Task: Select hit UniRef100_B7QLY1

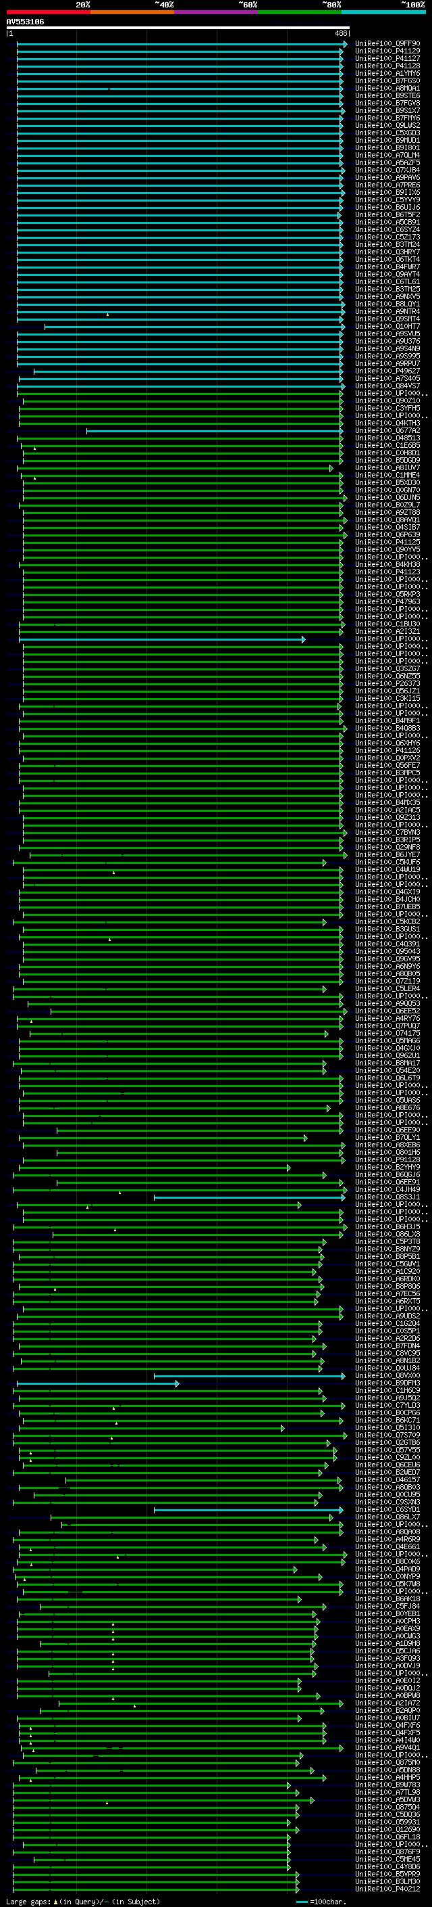Action: 387,1138
